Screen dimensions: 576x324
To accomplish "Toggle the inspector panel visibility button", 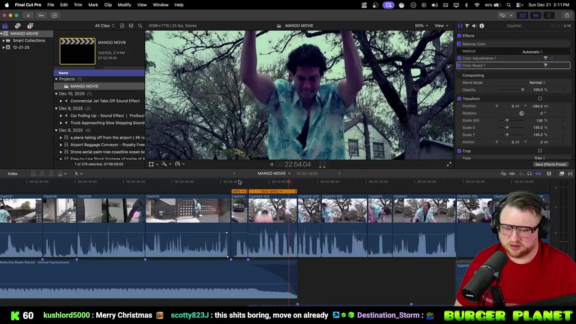I will pyautogui.click(x=549, y=15).
